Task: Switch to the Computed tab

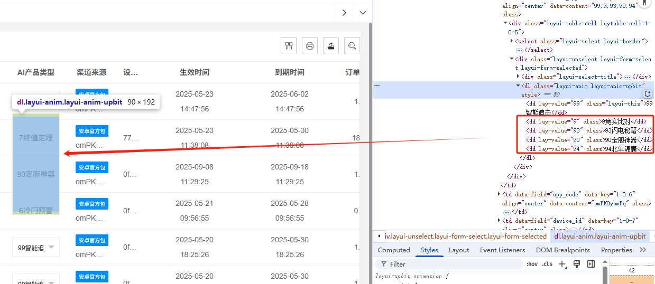Action: (394, 250)
